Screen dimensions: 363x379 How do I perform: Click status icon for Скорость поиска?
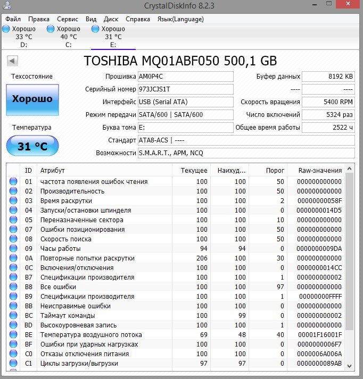(x=13, y=239)
